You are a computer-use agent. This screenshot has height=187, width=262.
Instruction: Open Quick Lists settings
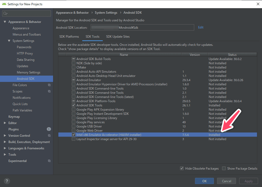pos(20,104)
